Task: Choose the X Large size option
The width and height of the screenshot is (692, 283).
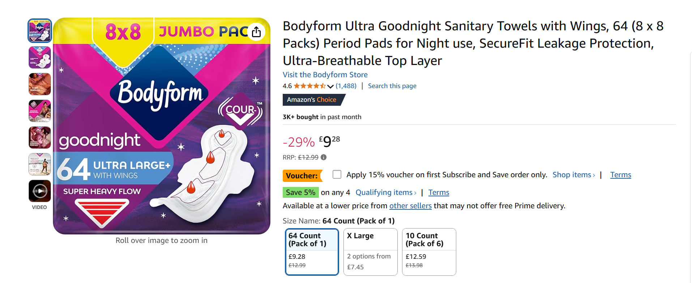Action: pos(370,252)
